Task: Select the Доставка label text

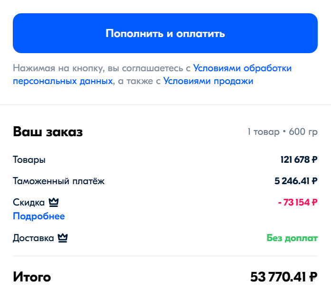Action: pos(33,238)
